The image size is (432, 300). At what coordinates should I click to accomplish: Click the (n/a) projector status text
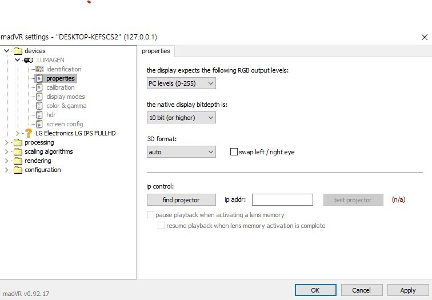click(398, 199)
